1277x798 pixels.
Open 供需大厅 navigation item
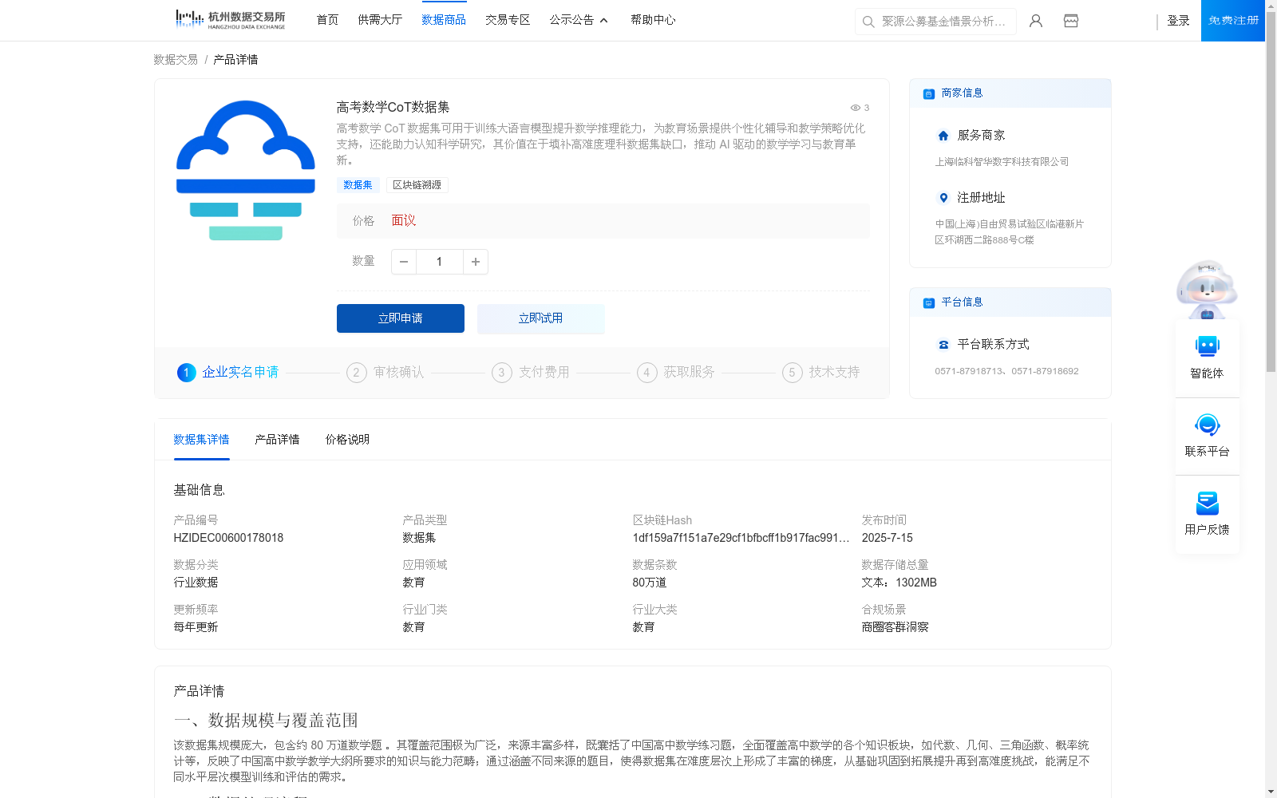[380, 20]
